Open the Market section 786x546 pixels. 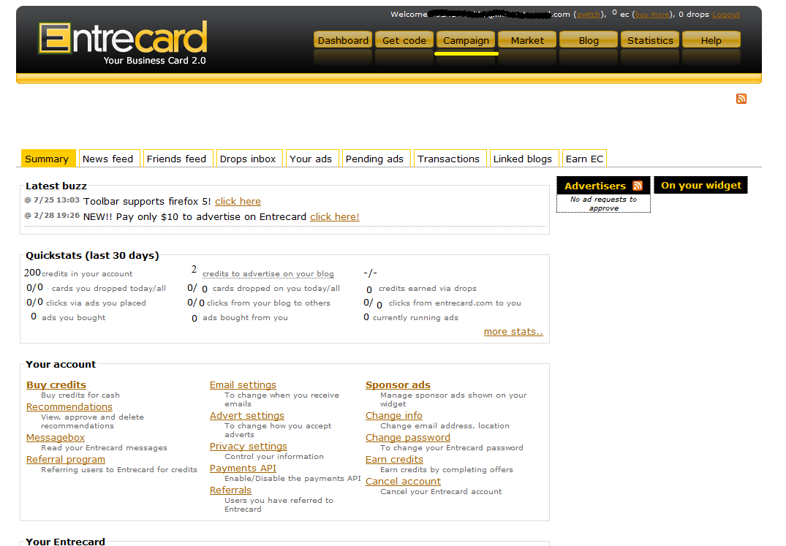(x=527, y=40)
